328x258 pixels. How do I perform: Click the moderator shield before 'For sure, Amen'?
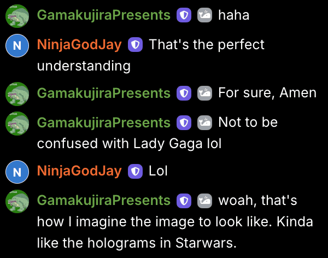184,93
